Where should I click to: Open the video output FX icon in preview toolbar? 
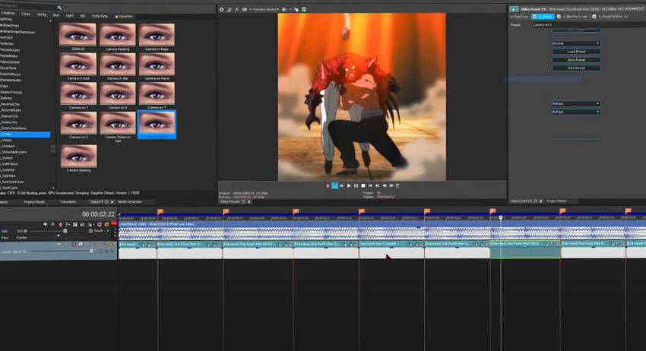(237, 9)
